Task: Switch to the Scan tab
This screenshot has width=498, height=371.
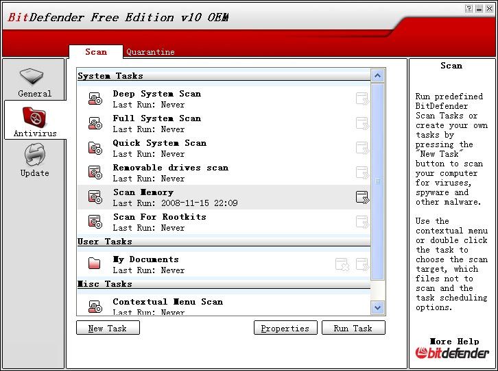Action: tap(96, 51)
